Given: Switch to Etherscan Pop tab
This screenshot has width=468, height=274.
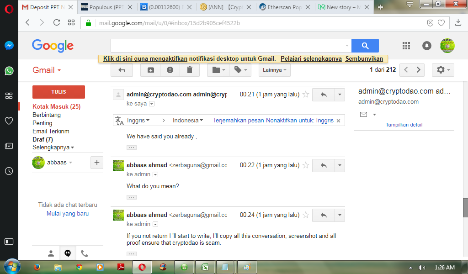Looking at the screenshot, I should pyautogui.click(x=284, y=7).
